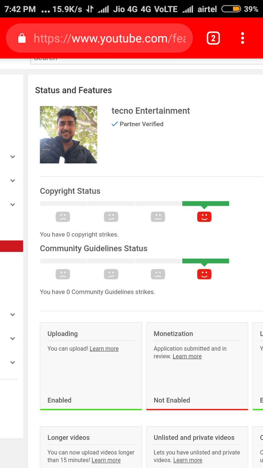263x468 pixels.
Task: Click third gray neutral face under Copyright Status
Action: coord(158,217)
